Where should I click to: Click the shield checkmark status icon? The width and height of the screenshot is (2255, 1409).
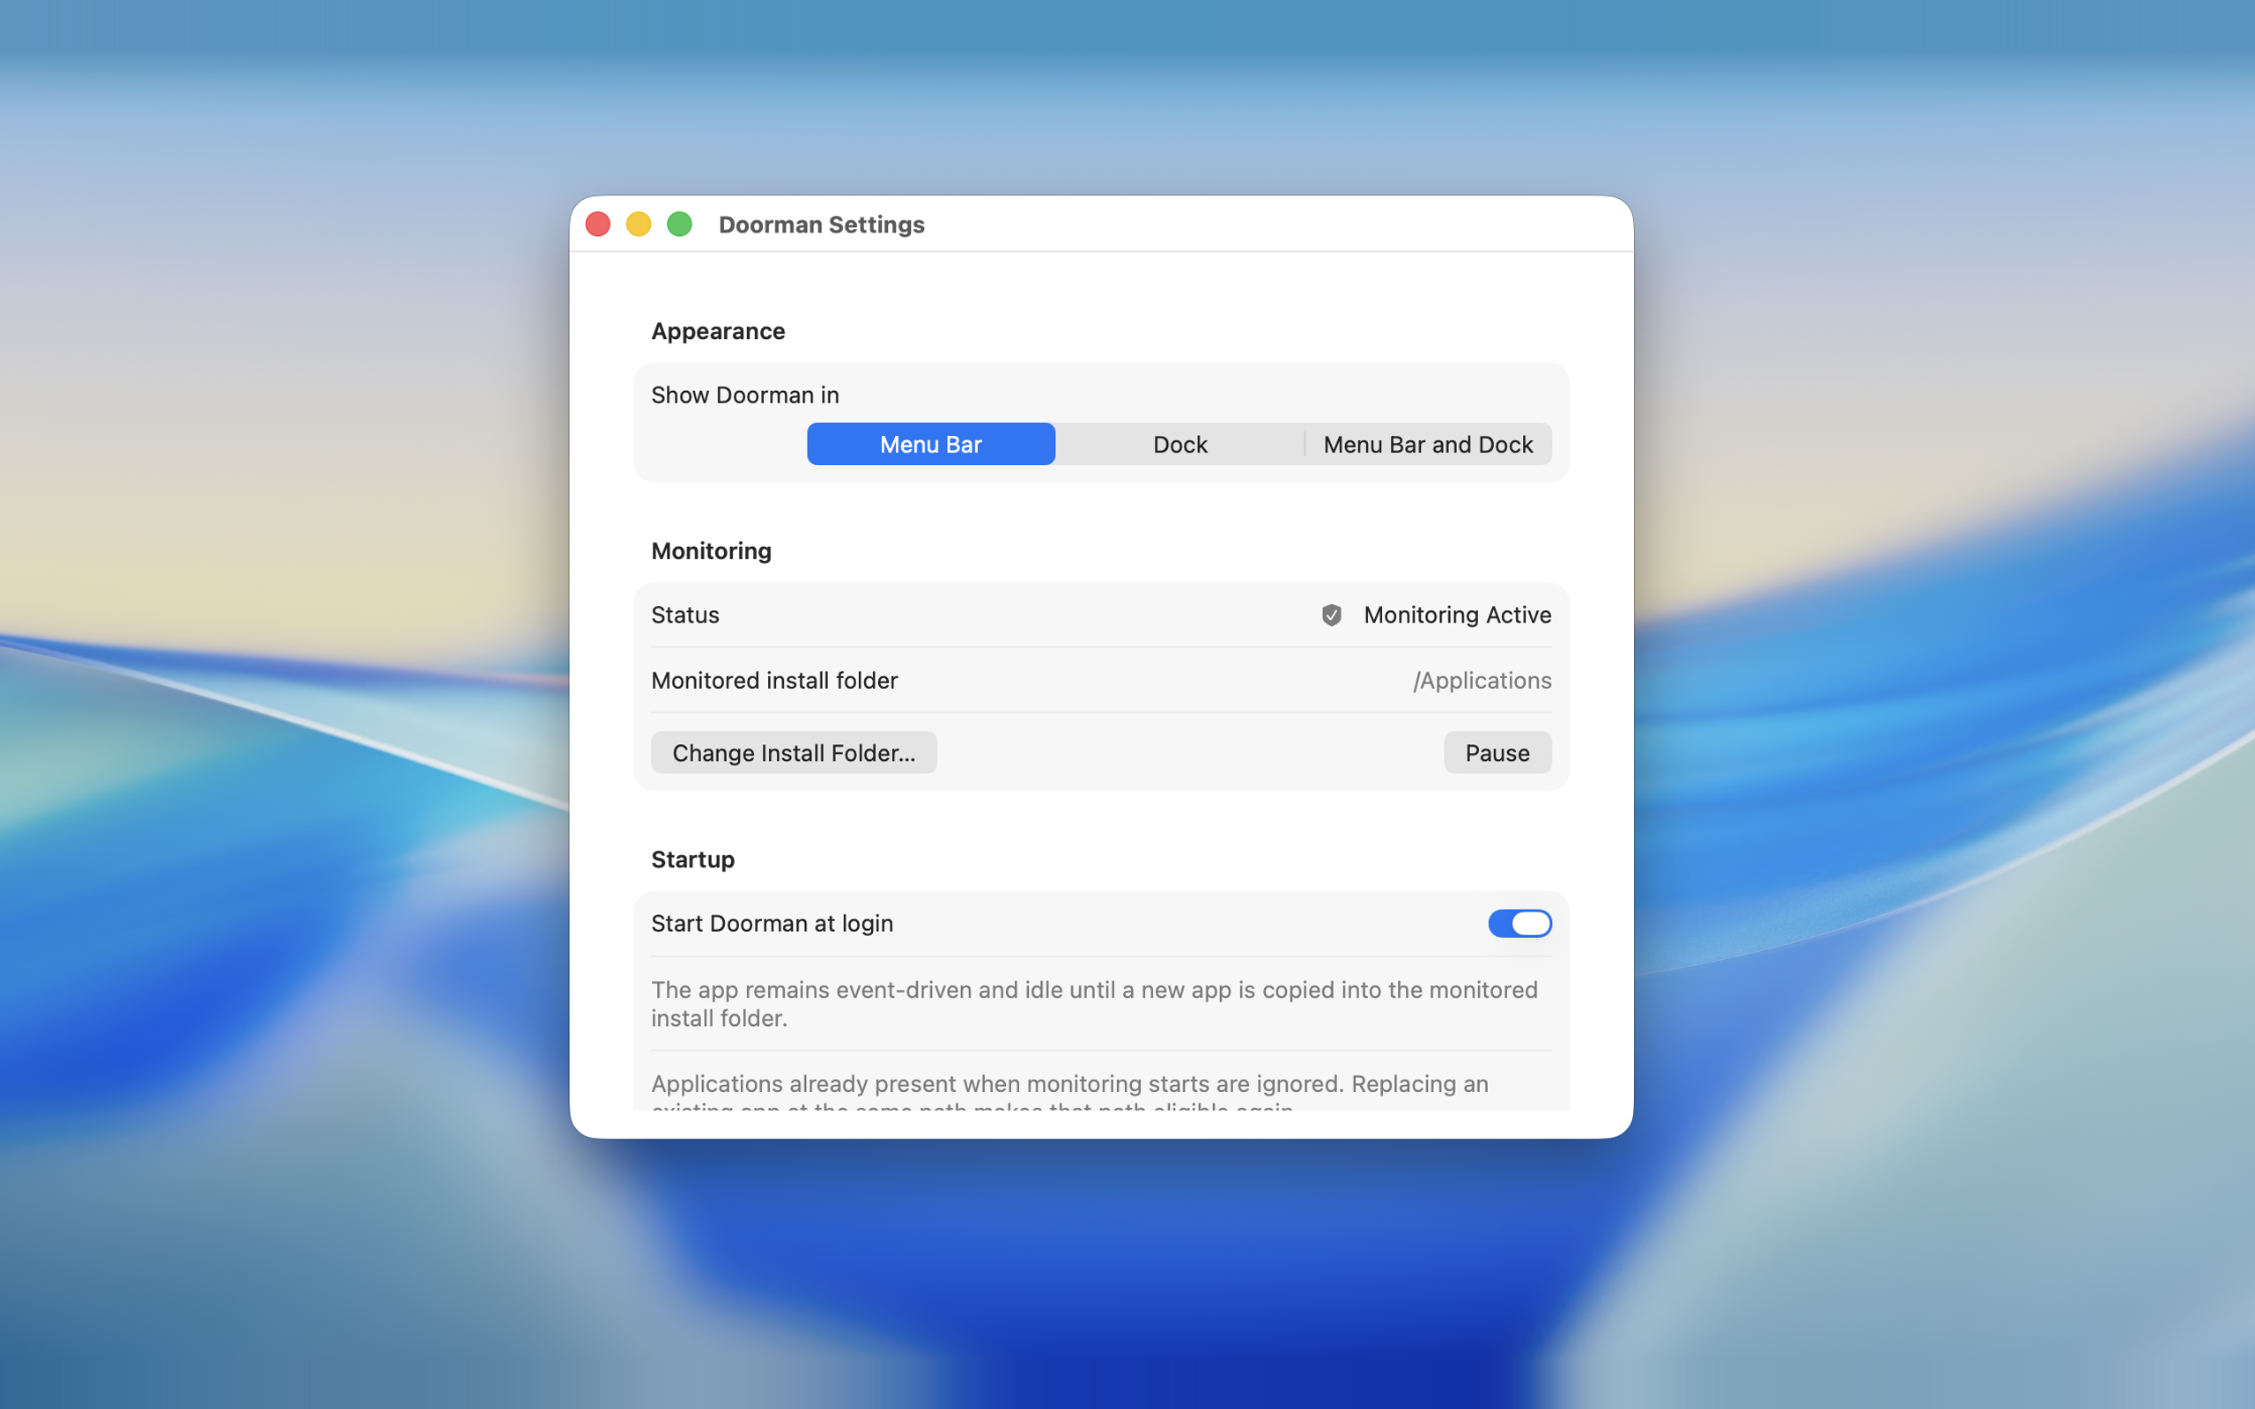[1332, 615]
